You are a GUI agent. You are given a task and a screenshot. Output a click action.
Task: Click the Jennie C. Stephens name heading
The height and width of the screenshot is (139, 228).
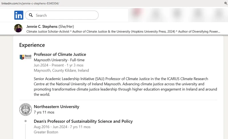point(42,26)
